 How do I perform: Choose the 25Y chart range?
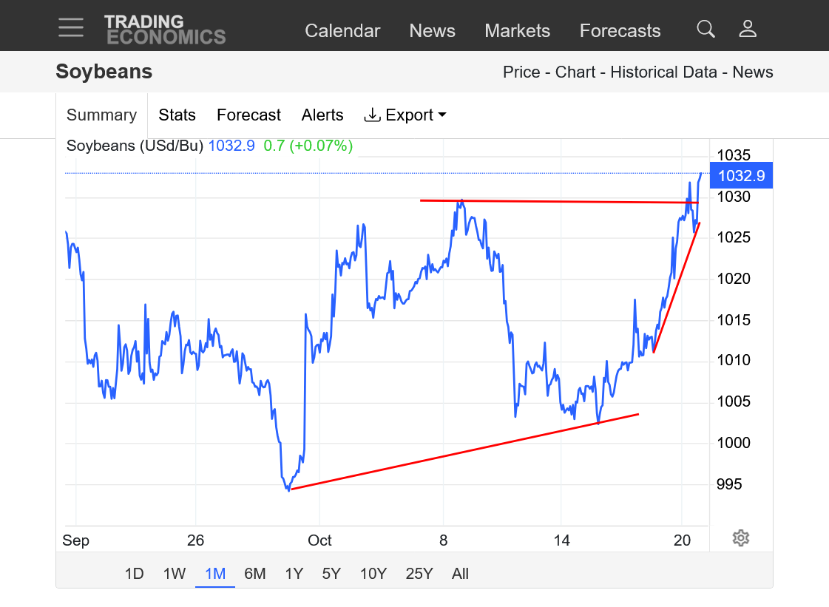click(x=419, y=574)
